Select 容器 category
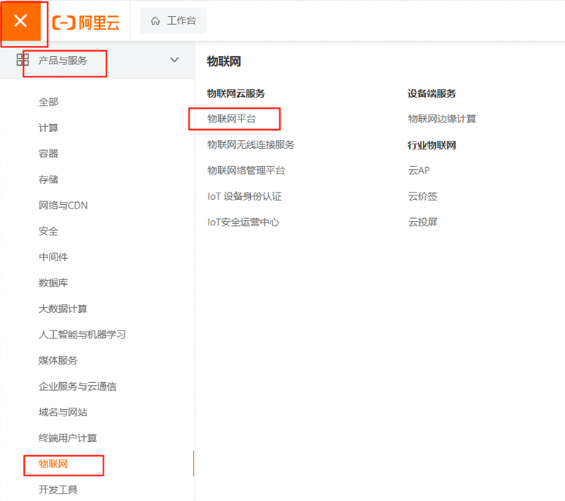Image resolution: width=565 pixels, height=501 pixels. tap(48, 154)
